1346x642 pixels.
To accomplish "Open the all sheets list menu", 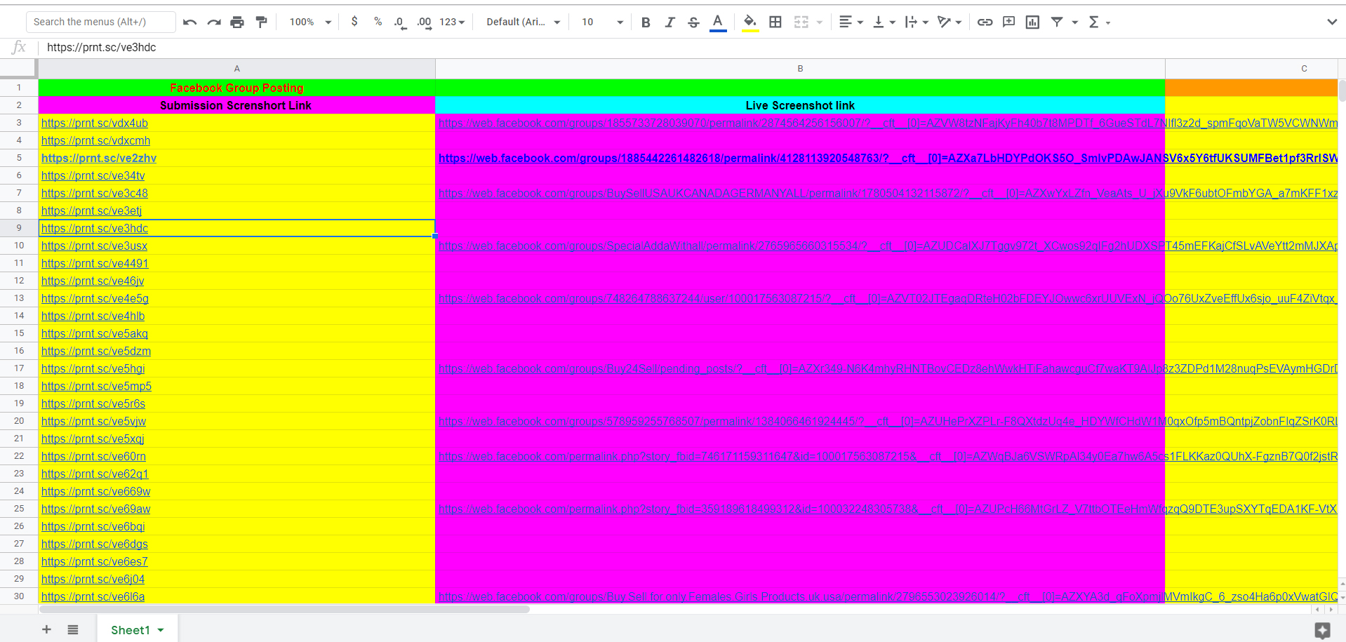I will pos(73,630).
